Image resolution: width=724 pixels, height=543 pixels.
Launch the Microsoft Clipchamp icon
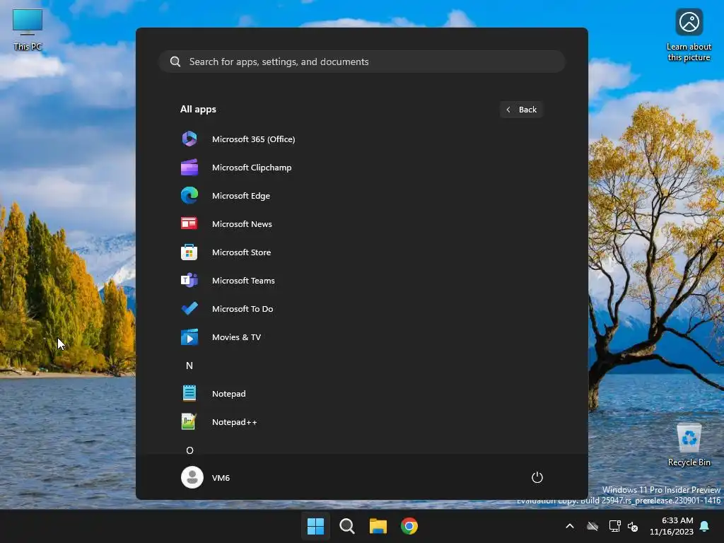click(189, 167)
